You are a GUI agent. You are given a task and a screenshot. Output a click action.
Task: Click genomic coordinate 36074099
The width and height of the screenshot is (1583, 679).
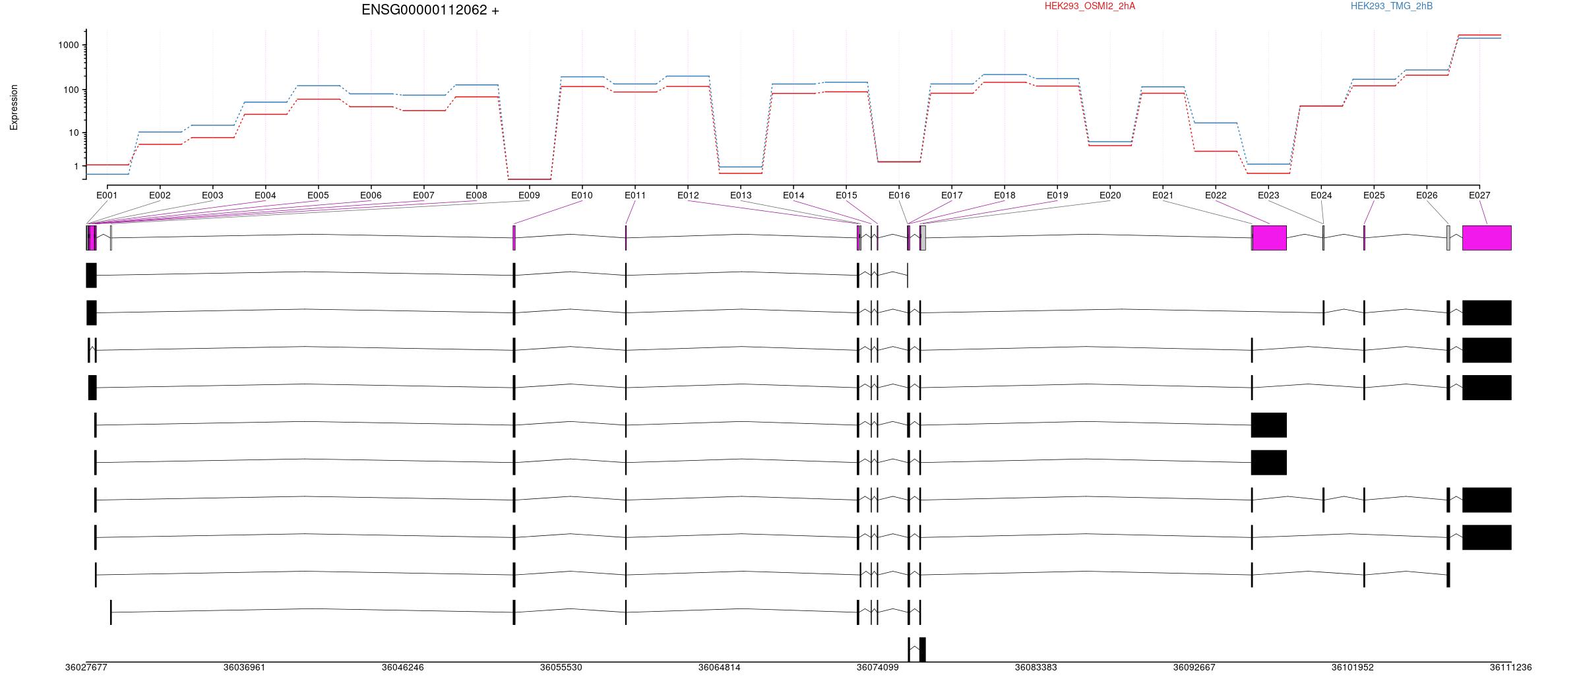pos(877,667)
